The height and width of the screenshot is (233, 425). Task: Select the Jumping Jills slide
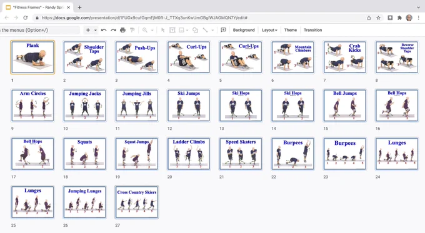pyautogui.click(x=137, y=106)
